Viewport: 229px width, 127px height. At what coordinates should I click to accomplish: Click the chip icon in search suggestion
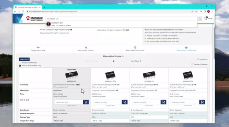[x=48, y=24]
